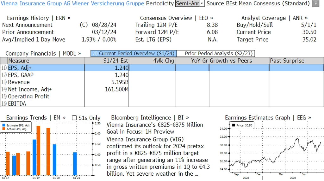
Task: Click the Bloomberg Intelligence article body text
Action: 158,156
